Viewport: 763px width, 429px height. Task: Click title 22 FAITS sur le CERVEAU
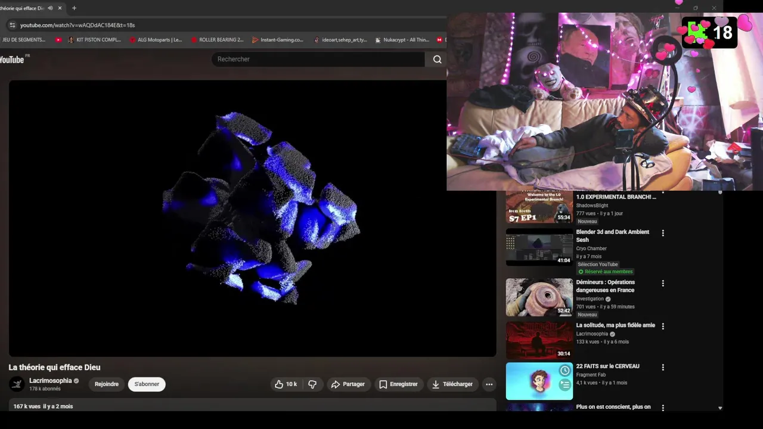[607, 366]
